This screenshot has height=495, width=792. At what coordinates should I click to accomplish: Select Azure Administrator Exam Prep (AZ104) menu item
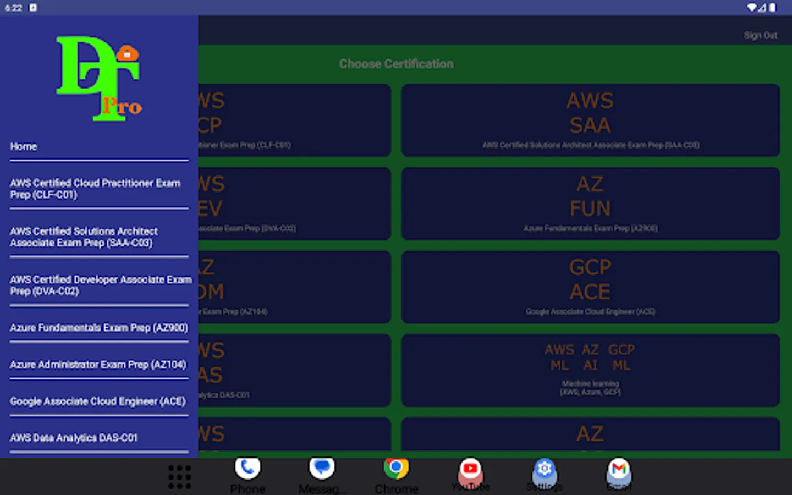click(99, 365)
